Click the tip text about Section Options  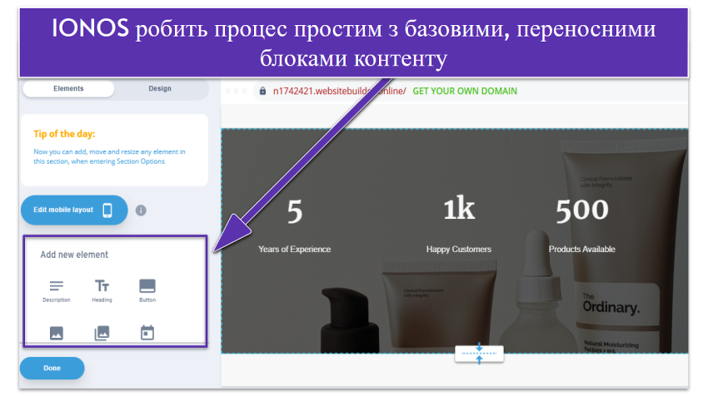(109, 156)
